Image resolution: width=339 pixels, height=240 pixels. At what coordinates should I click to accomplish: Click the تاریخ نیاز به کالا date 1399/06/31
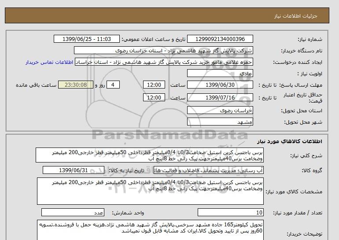[x=75, y=170]
